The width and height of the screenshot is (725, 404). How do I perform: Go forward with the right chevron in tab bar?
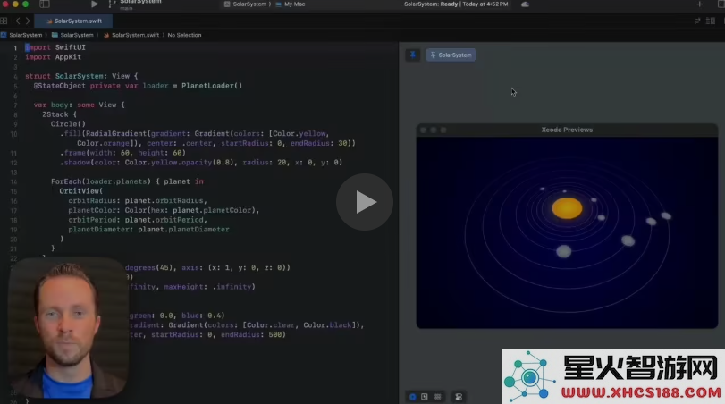28,21
